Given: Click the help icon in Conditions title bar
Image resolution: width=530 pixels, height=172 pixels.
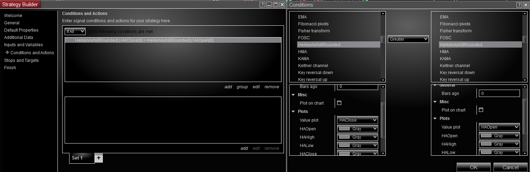Looking at the screenshot, I should pyautogui.click(x=519, y=5).
